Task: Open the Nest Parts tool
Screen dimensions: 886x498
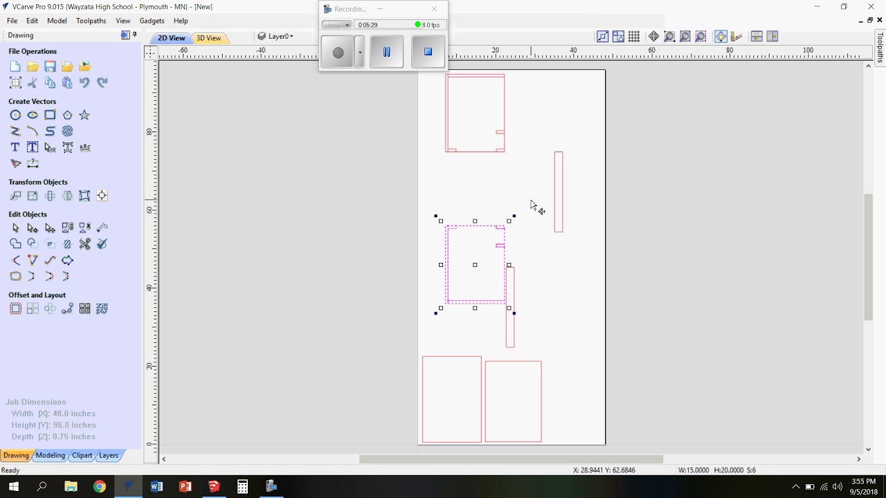Action: 102,308
